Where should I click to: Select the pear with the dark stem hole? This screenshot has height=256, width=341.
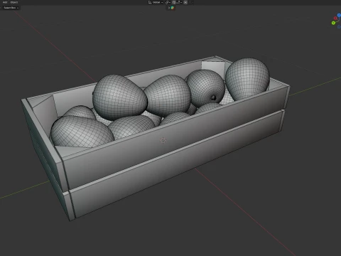(205, 87)
